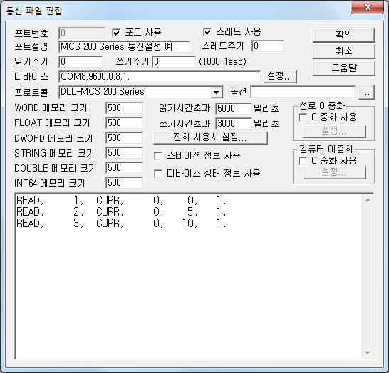Toggle the 스레드 사용 checkbox
This screenshot has height=373, width=389.
coord(207,32)
